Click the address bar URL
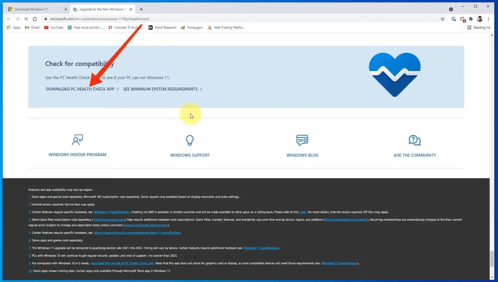This screenshot has height=282, width=498. coord(100,19)
